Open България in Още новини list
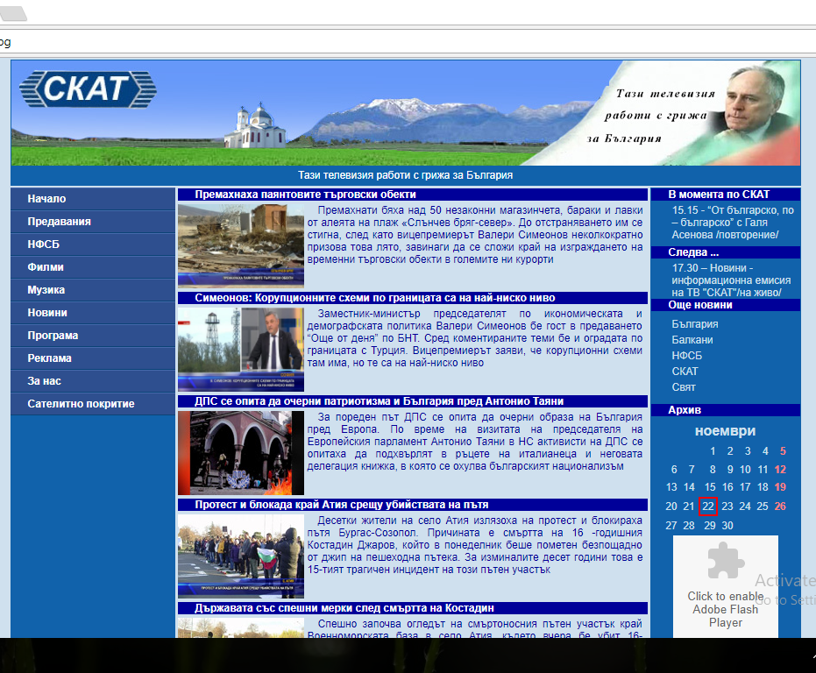Screen dimensions: 816x673 tap(695, 324)
